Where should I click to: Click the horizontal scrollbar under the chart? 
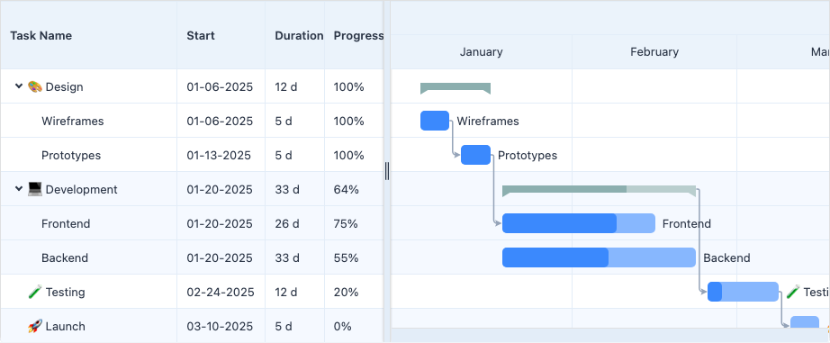coord(610,335)
